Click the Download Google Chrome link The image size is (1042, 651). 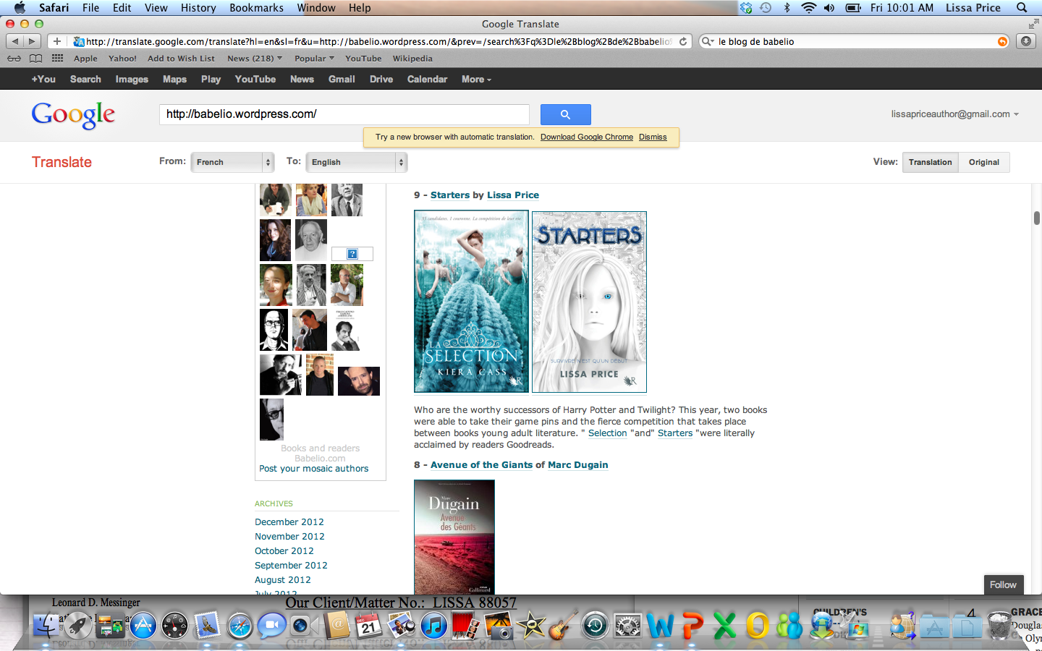click(x=587, y=137)
